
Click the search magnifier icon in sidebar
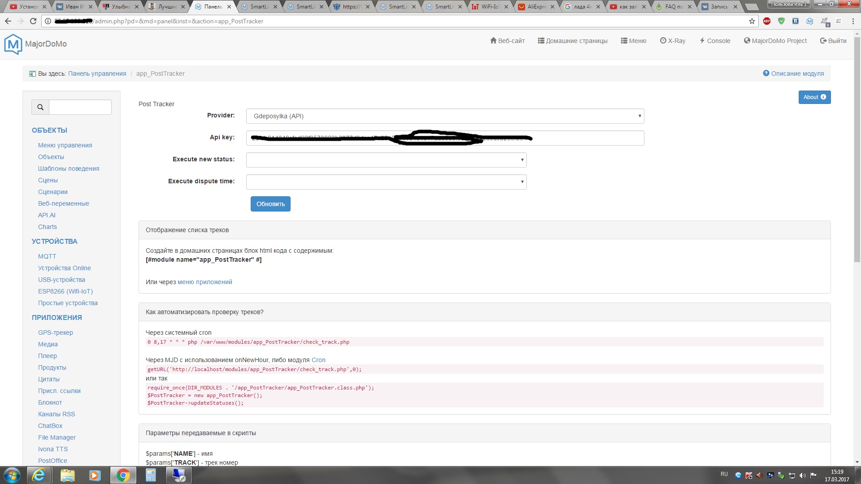[x=40, y=107]
